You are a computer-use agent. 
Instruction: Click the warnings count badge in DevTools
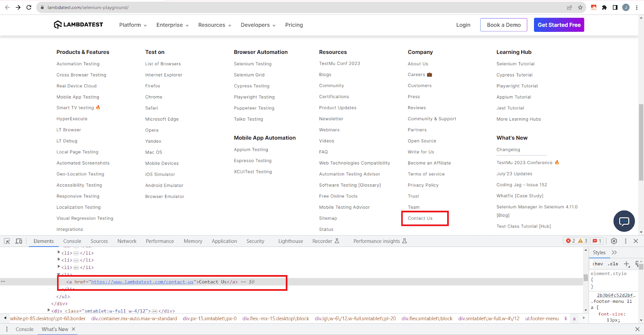point(582,241)
